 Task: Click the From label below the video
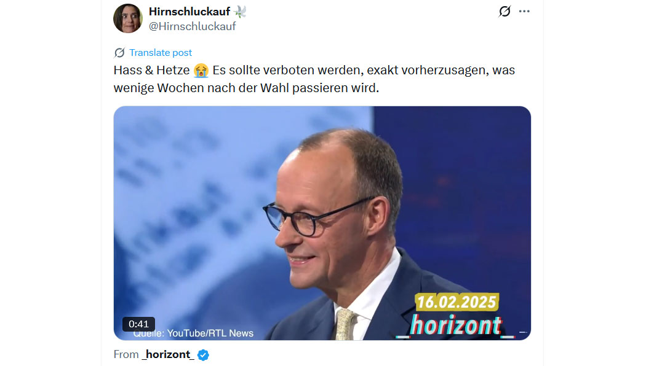(x=126, y=354)
